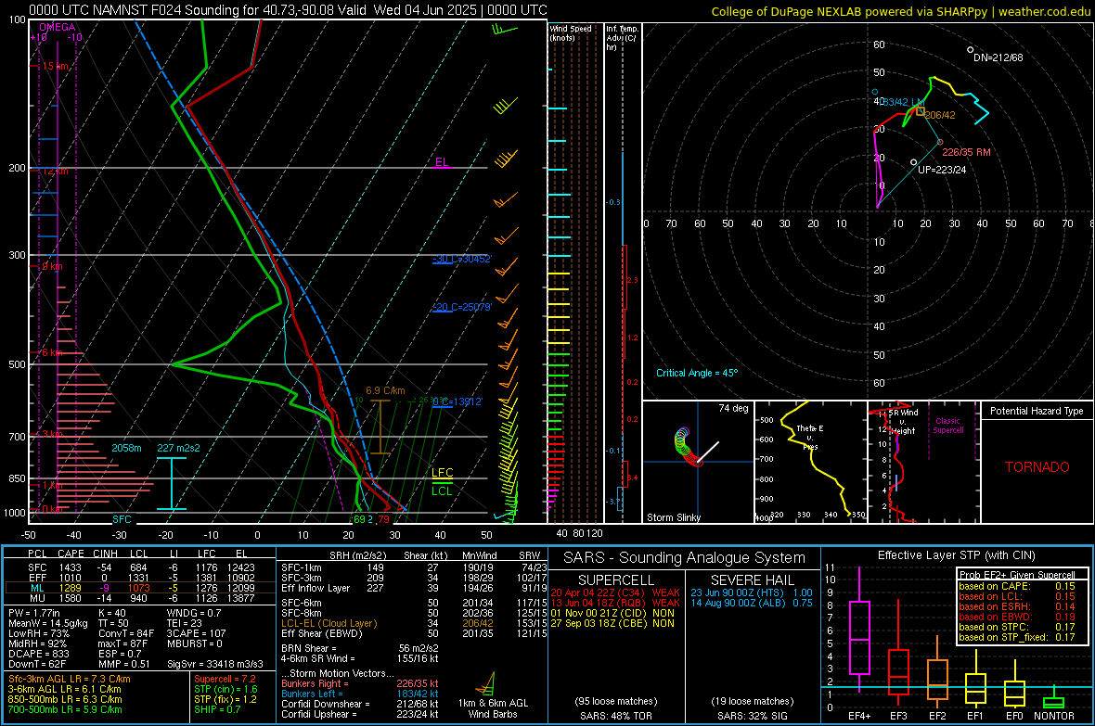Click the Supercell = 7.2 value
The width and height of the screenshot is (1095, 726).
point(225,679)
